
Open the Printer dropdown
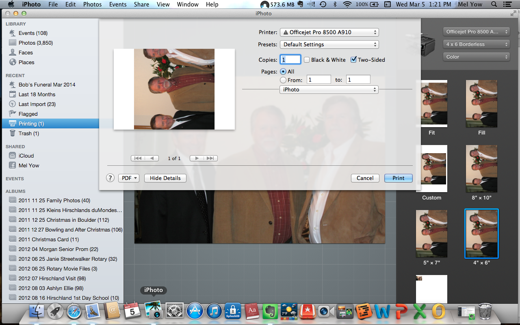329,32
